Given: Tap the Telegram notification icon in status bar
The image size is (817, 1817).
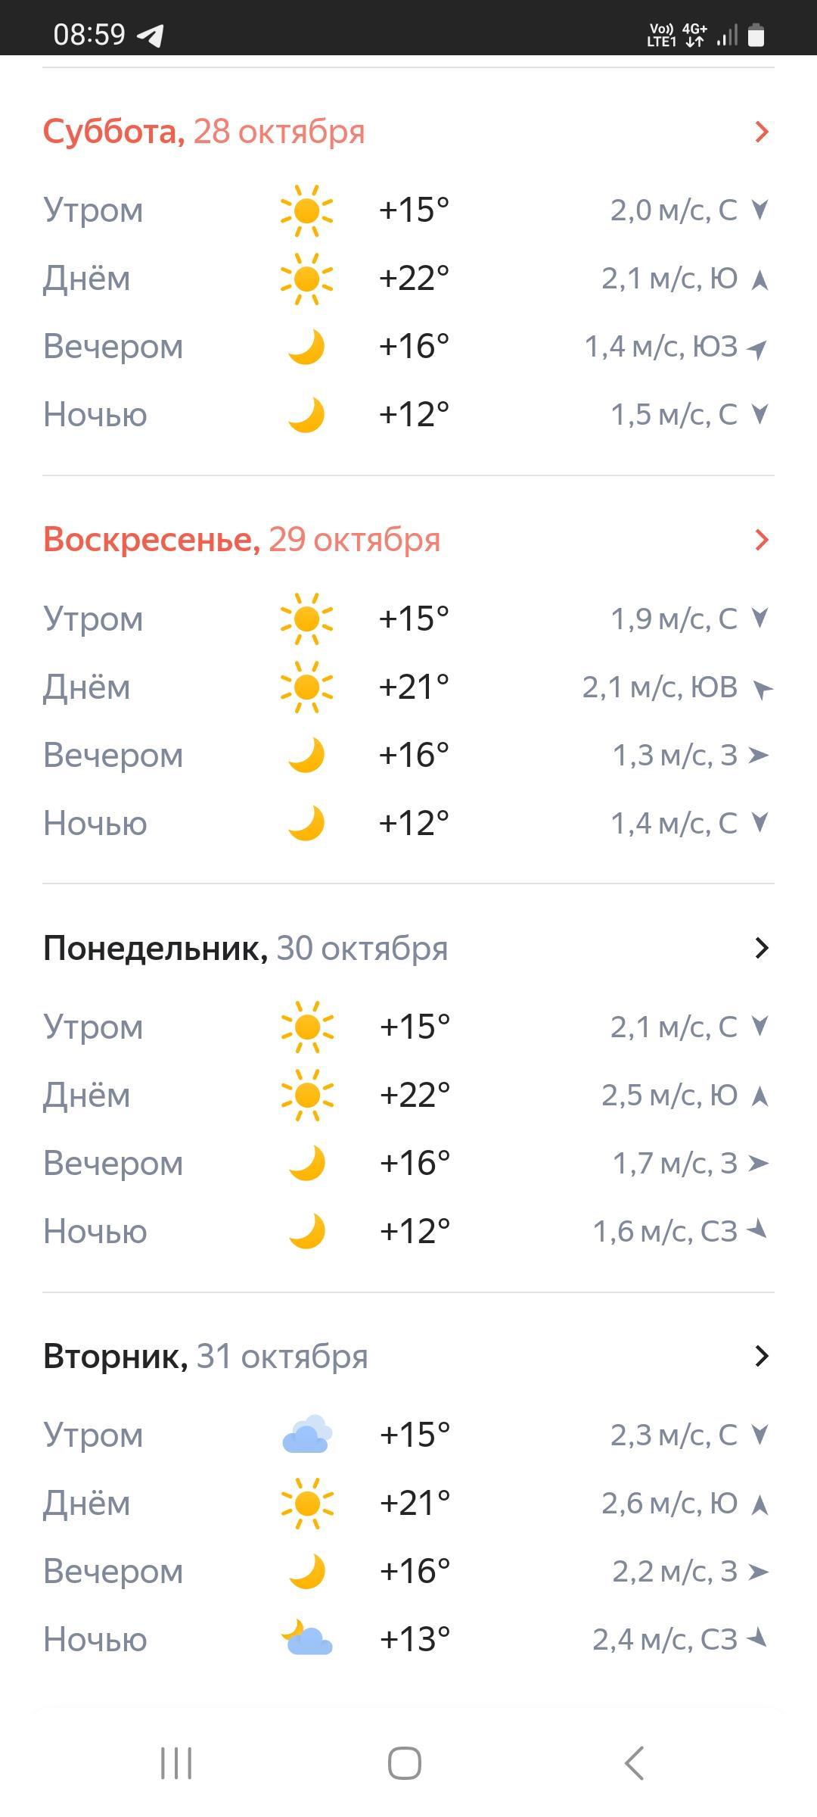Looking at the screenshot, I should click(x=151, y=35).
